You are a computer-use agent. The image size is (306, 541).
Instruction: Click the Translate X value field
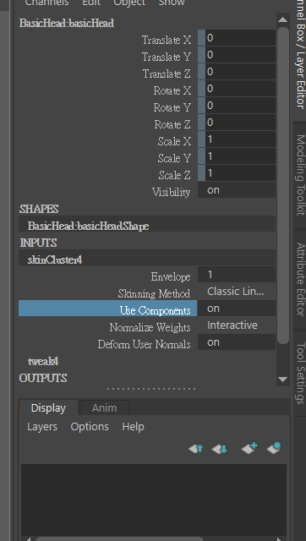[240, 38]
